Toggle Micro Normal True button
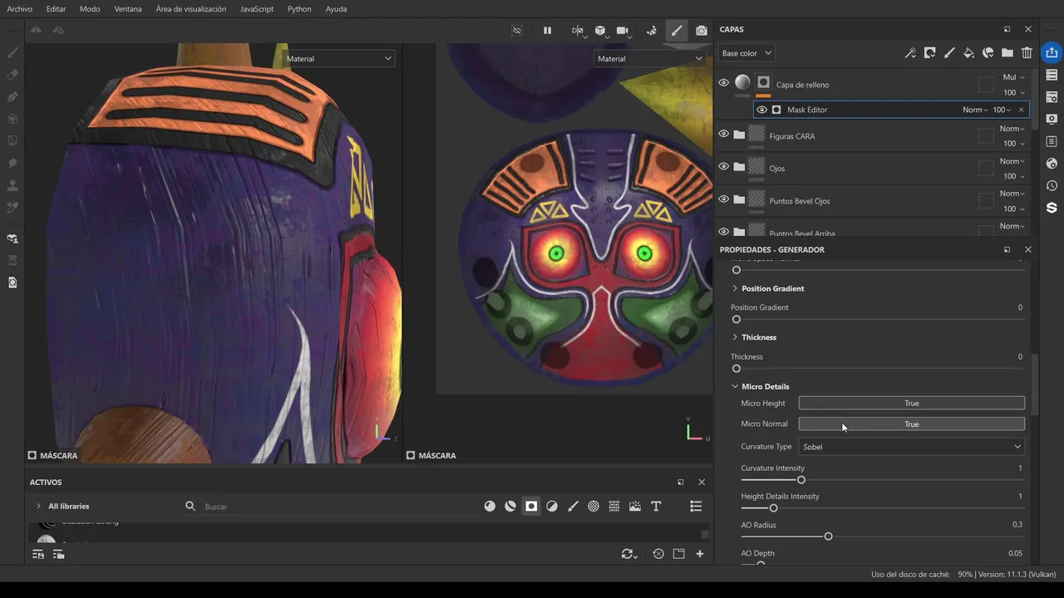 [911, 424]
